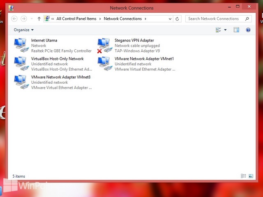
Task: Click the Back navigation arrow
Action: (14, 19)
